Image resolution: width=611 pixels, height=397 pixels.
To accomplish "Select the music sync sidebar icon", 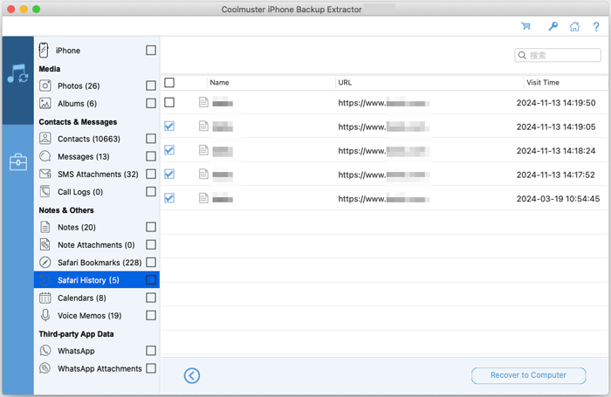I will [x=17, y=73].
